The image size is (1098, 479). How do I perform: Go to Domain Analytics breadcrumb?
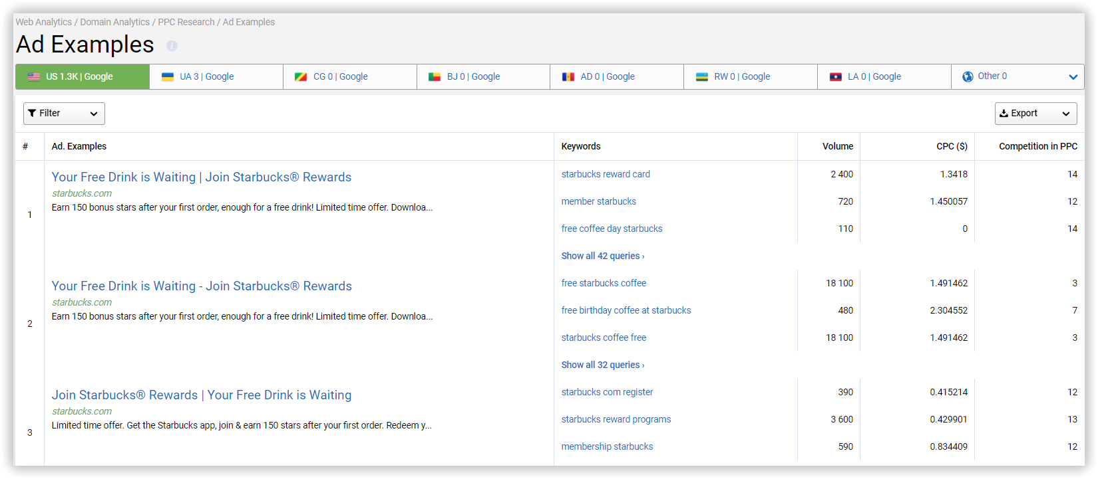pyautogui.click(x=115, y=22)
